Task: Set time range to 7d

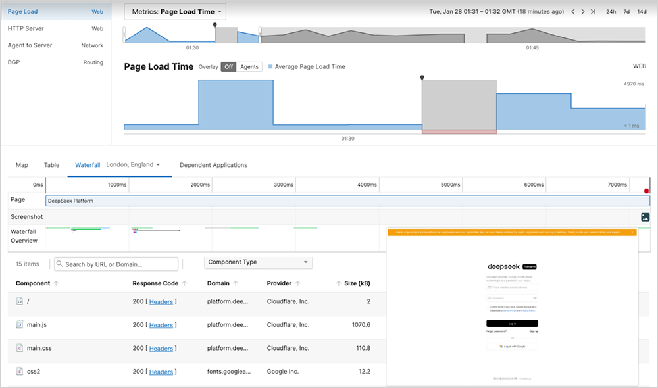Action: pyautogui.click(x=626, y=12)
